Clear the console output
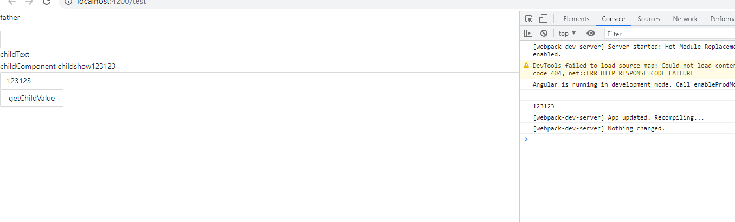 click(x=543, y=34)
